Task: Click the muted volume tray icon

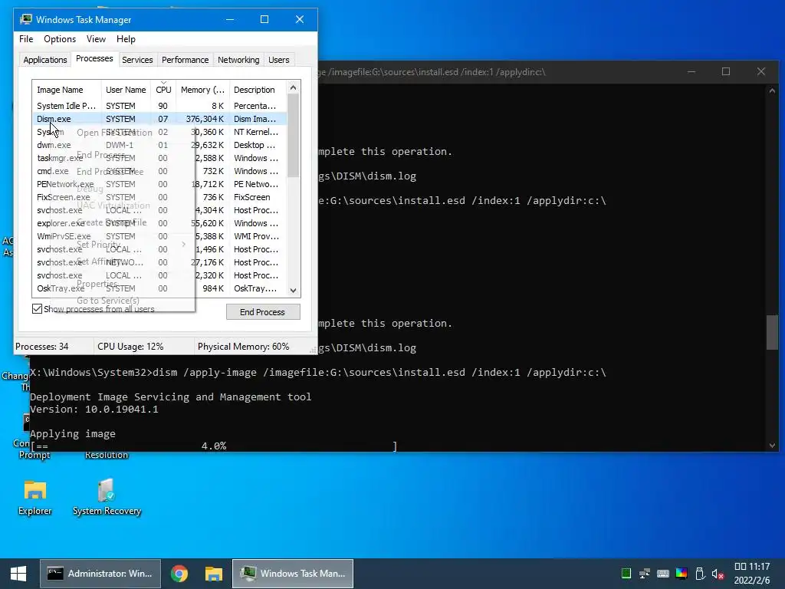Action: click(718, 574)
